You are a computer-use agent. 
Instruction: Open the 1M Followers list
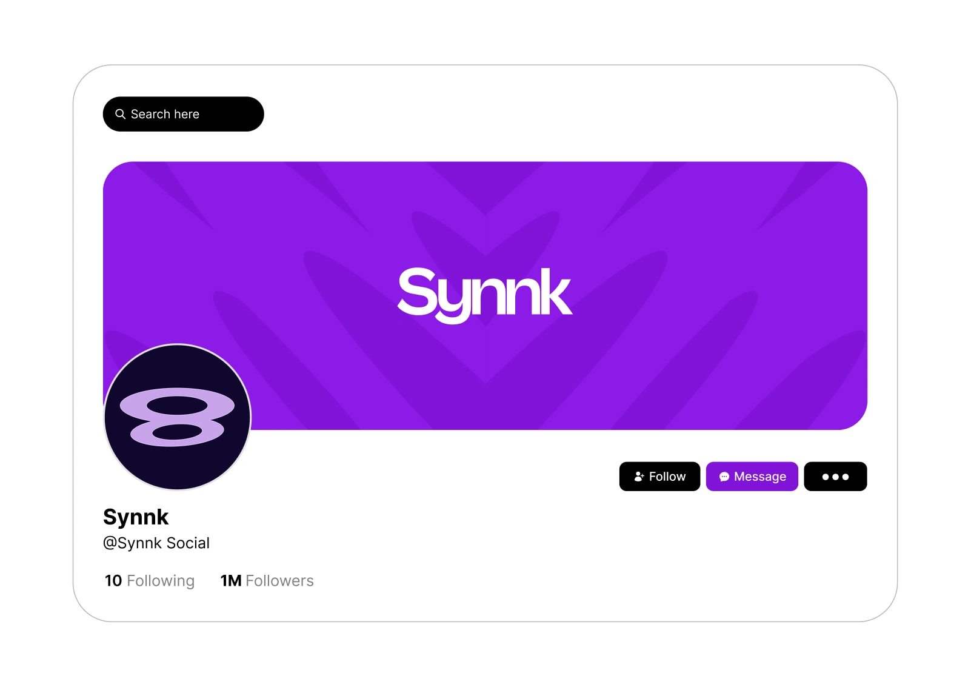tap(267, 581)
